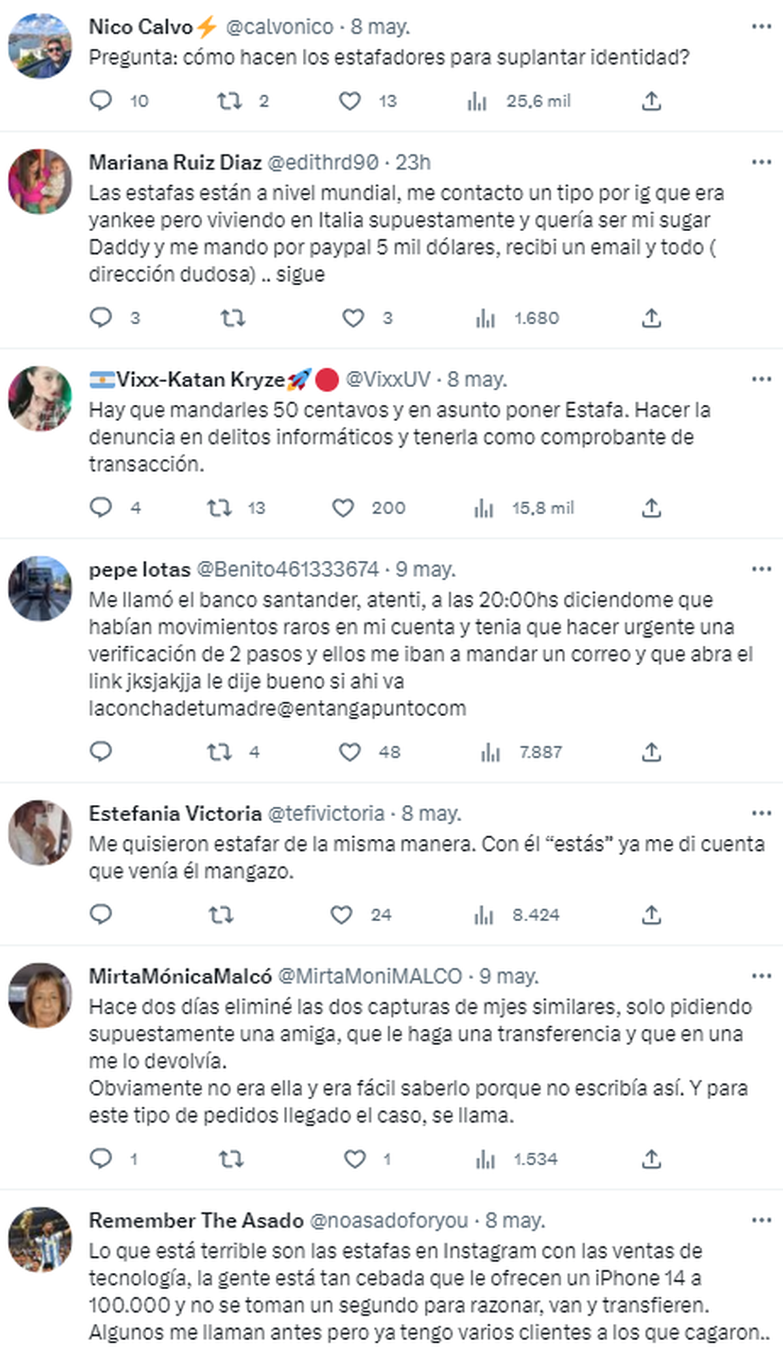Image resolution: width=783 pixels, height=1365 pixels.
Task: Reply to Nico Calvo's tweet
Action: (x=101, y=101)
